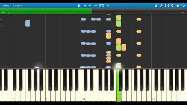Viewport: 187px width, 105px height.
Task: Pause the song playback
Action: coord(79,6)
